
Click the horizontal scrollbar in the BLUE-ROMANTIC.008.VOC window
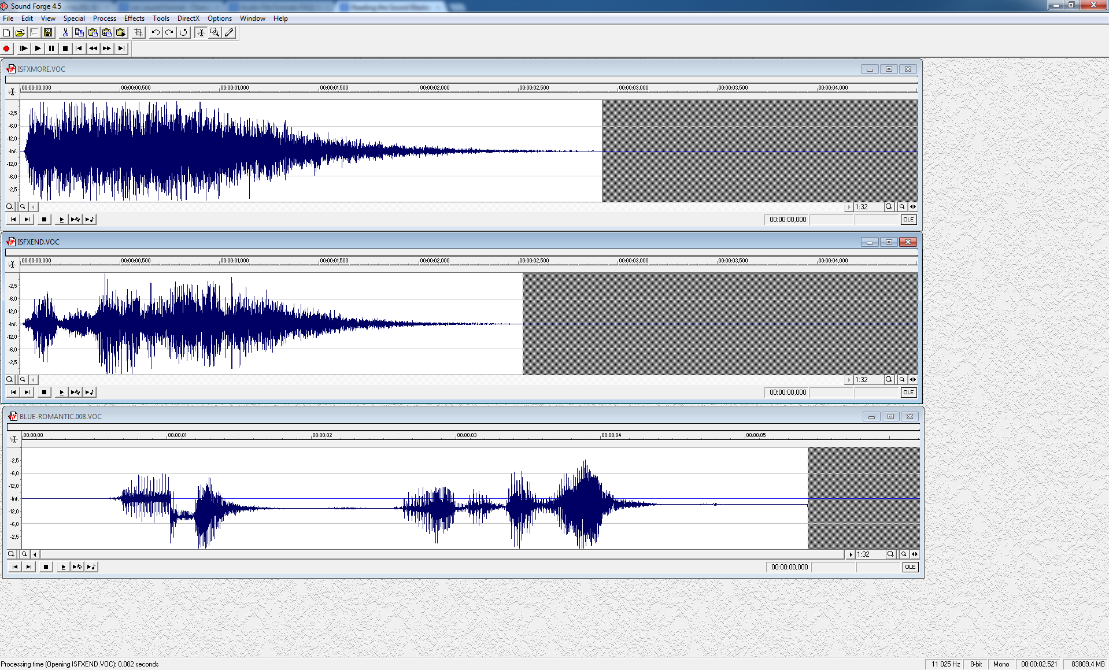(x=439, y=554)
